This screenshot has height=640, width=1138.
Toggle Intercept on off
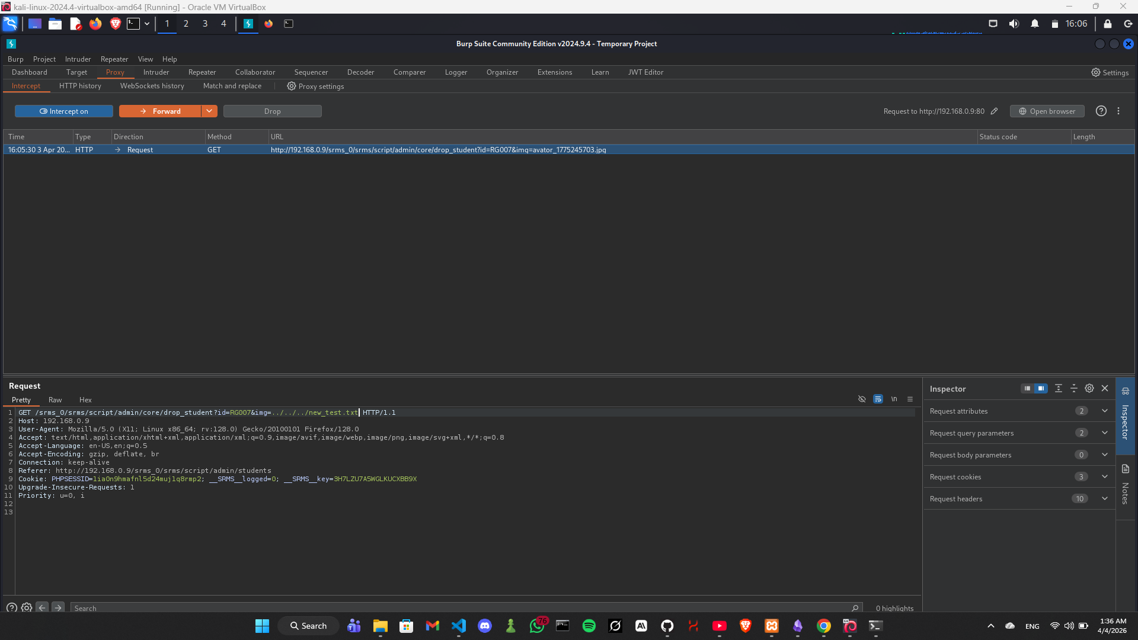pos(63,111)
